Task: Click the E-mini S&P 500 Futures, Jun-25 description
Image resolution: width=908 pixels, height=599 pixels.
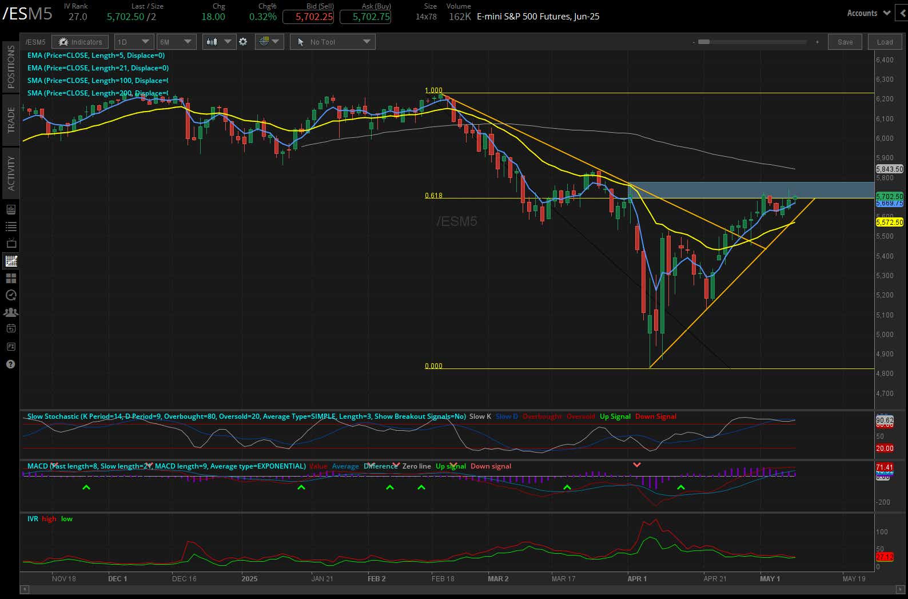Action: pyautogui.click(x=538, y=17)
